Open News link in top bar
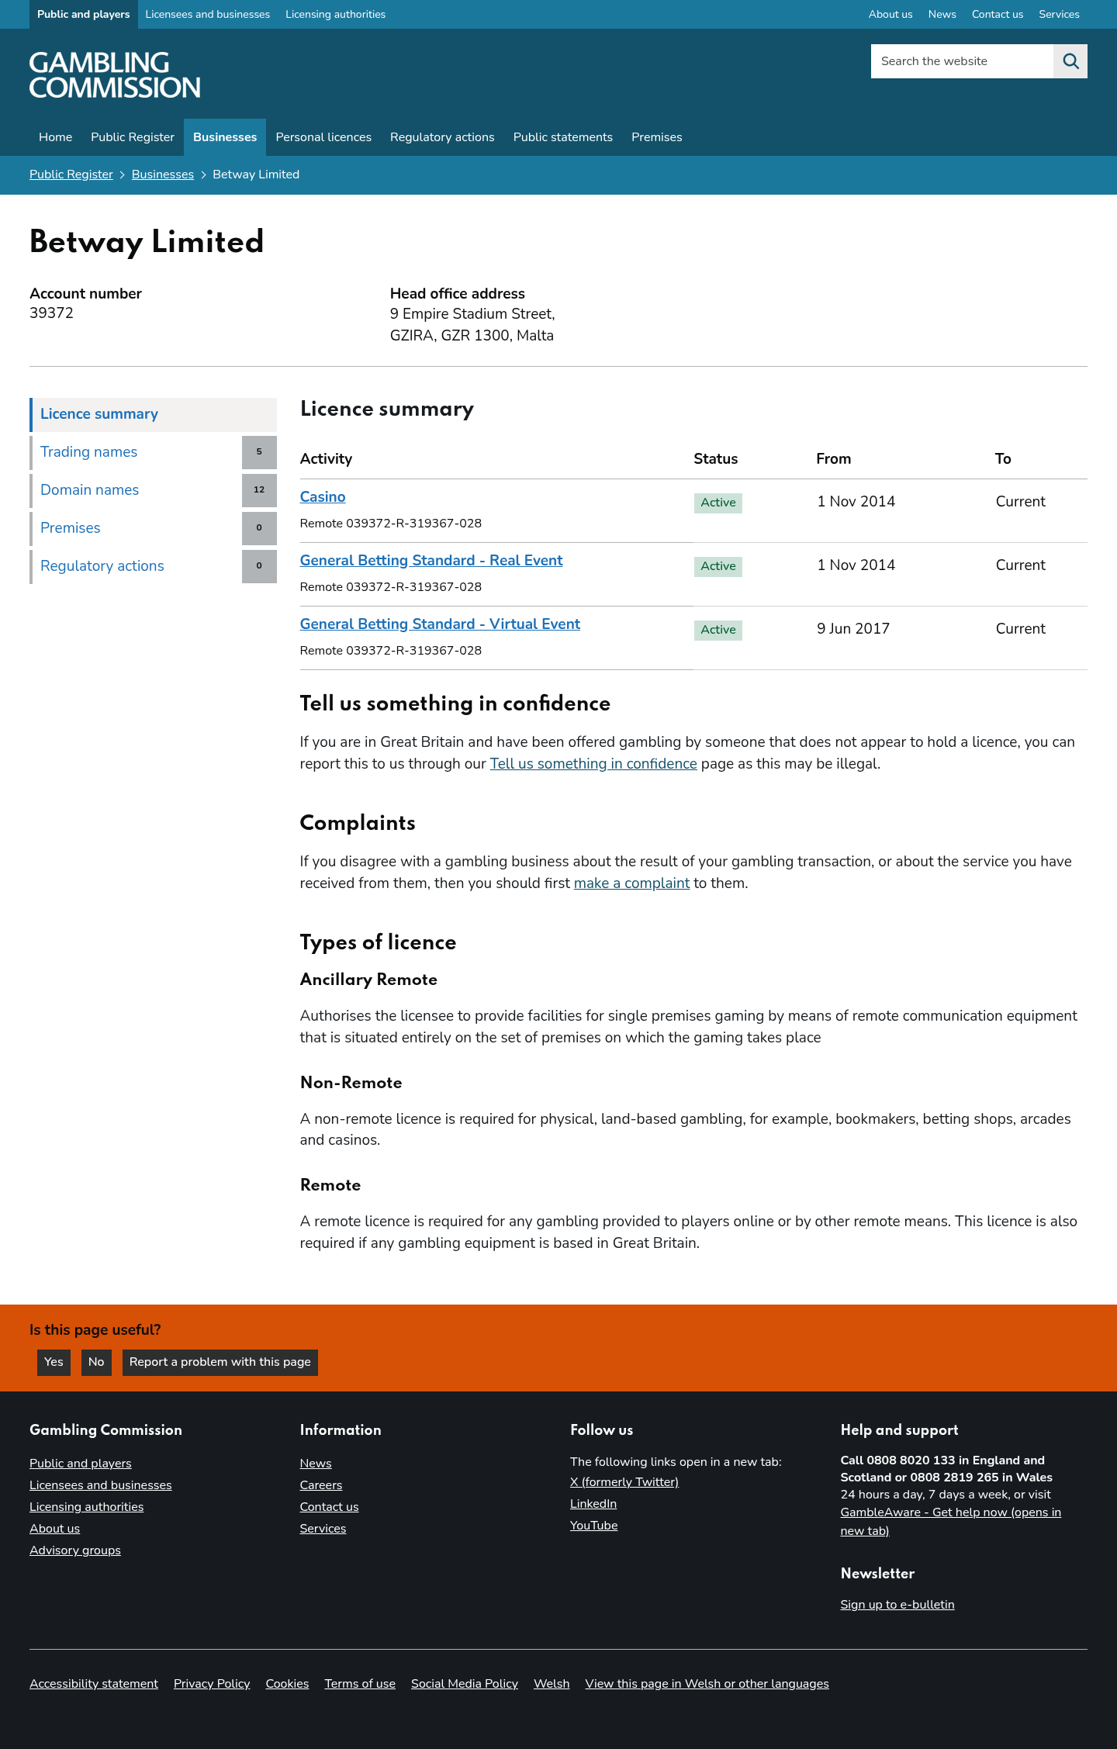The image size is (1117, 1749). (942, 14)
